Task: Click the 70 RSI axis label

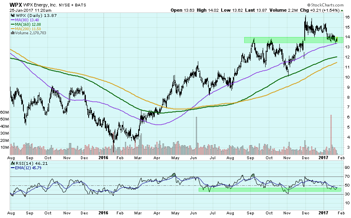Action: pyautogui.click(x=347, y=176)
